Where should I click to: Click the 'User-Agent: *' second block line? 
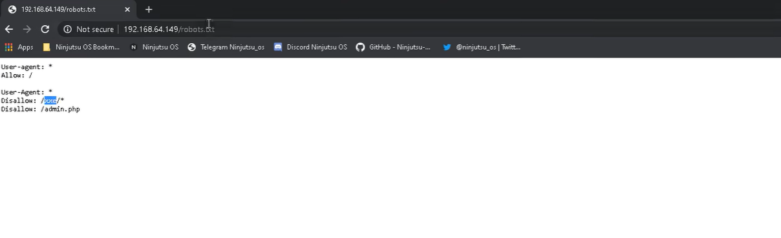(27, 92)
